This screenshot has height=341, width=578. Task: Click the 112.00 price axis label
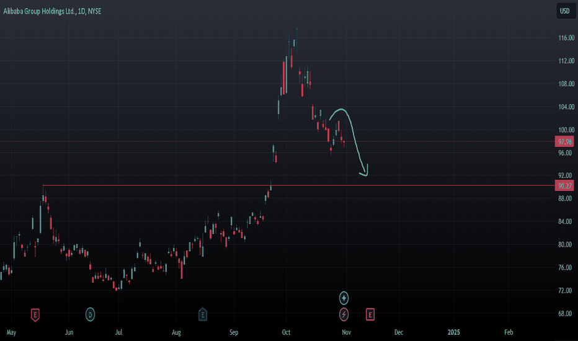[x=566, y=61]
